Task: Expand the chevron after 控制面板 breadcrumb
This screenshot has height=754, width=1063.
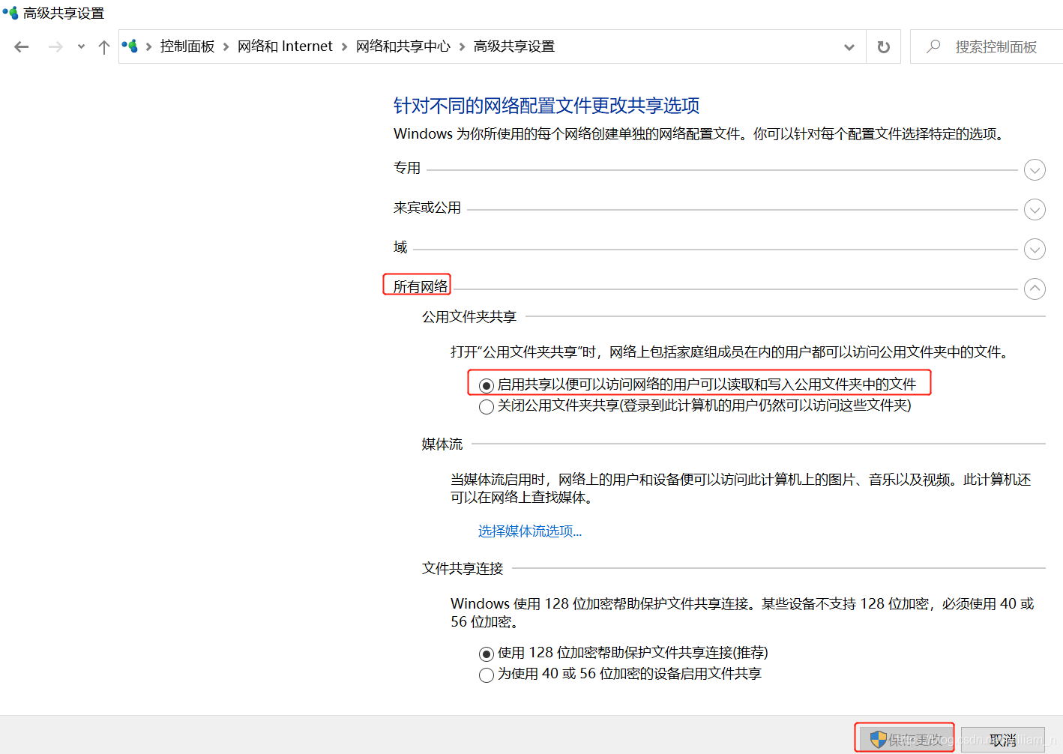Action: point(226,46)
